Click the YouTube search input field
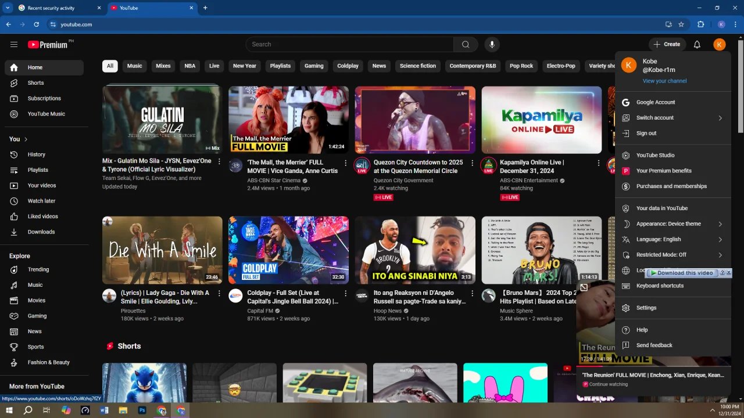The height and width of the screenshot is (418, 744). click(350, 44)
